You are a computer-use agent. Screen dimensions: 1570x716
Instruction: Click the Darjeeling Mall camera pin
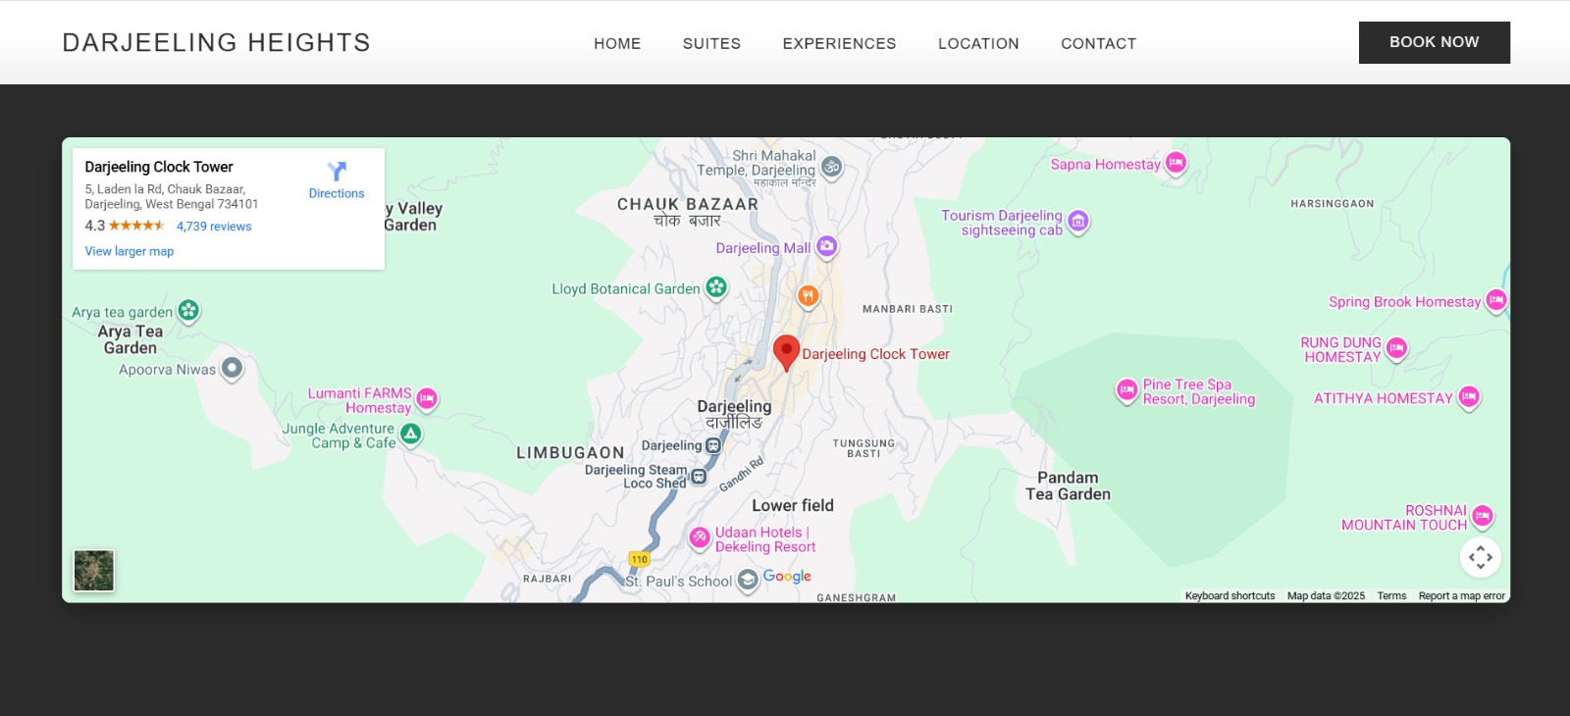coord(827,247)
